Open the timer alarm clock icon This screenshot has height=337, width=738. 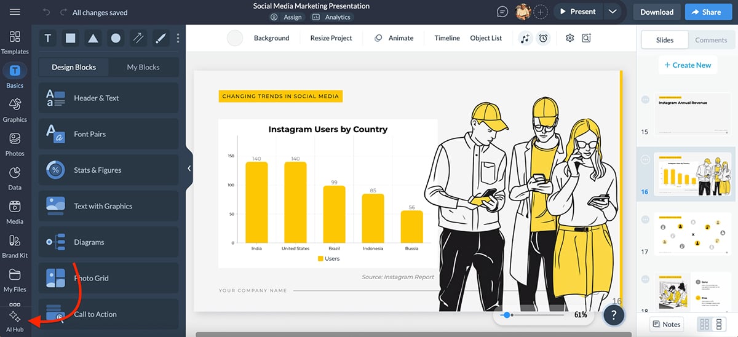(x=543, y=38)
